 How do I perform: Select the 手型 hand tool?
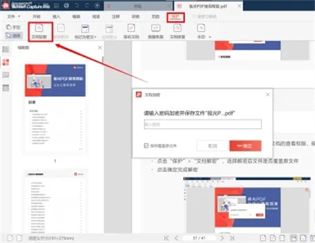coord(13,27)
